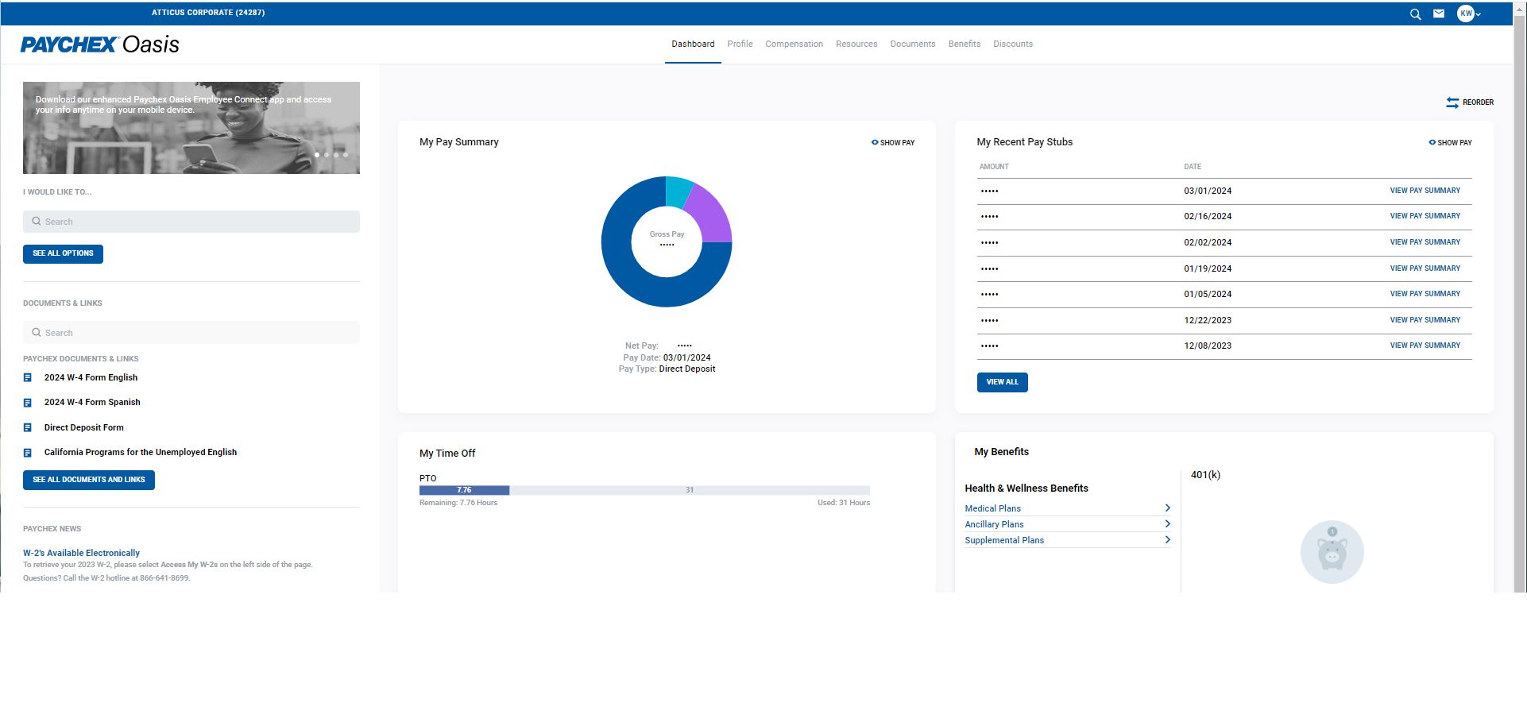This screenshot has width=1527, height=726.
Task: Open Direct Deposit Form link
Action: click(84, 428)
